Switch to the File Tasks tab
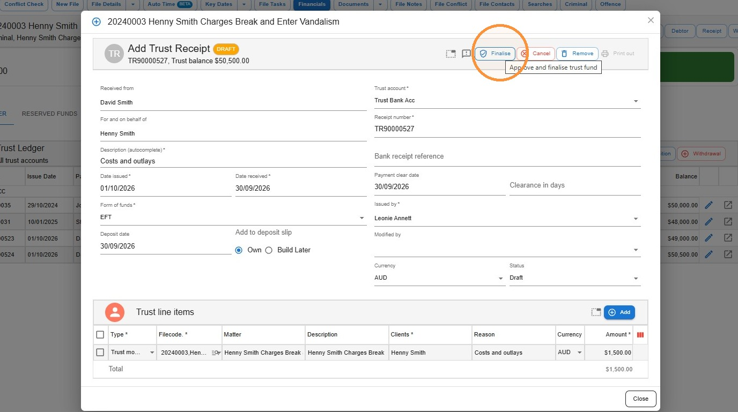 coord(272,4)
